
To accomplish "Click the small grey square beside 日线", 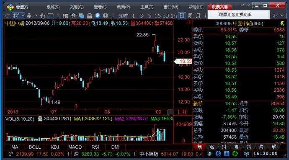I will pos(170,112).
